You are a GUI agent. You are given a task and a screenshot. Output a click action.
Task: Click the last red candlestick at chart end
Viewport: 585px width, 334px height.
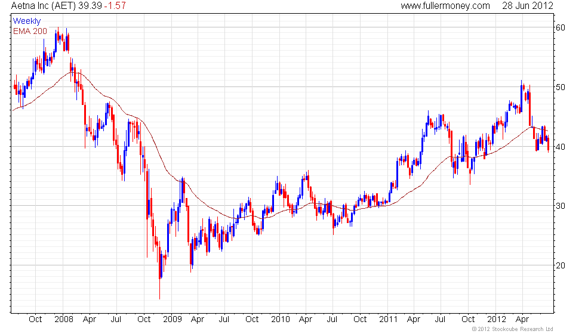coord(548,144)
